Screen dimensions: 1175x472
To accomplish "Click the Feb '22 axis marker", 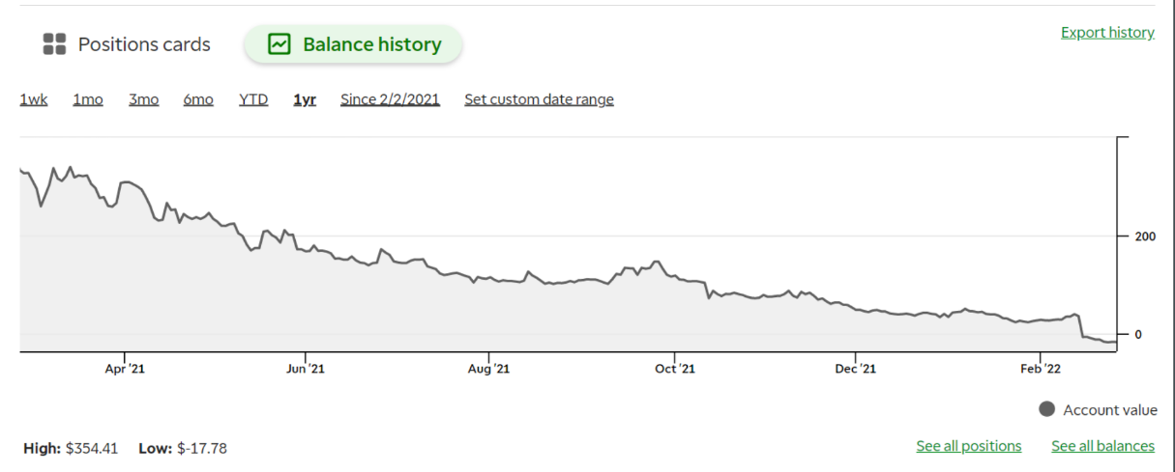I will 1041,368.
